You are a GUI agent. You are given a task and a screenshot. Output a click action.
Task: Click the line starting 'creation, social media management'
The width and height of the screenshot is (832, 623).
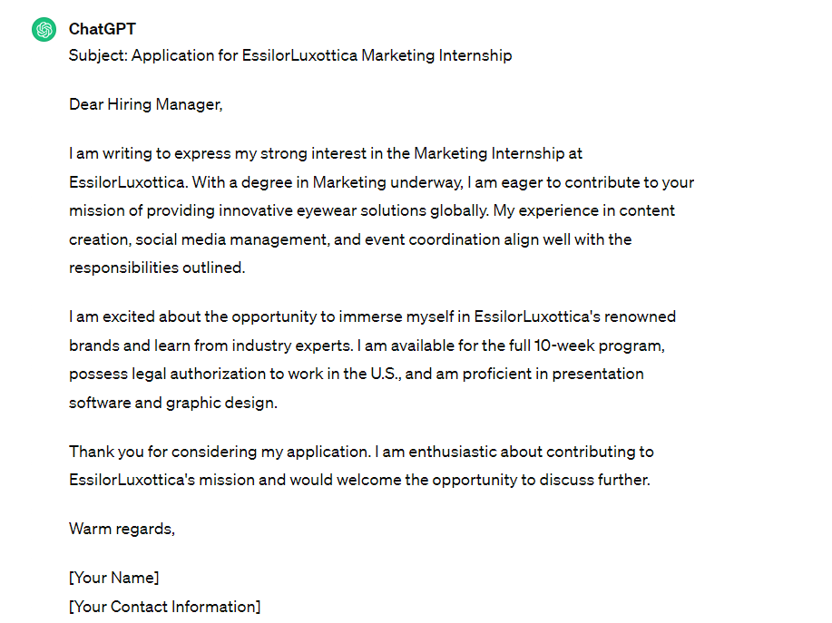pyautogui.click(x=350, y=239)
